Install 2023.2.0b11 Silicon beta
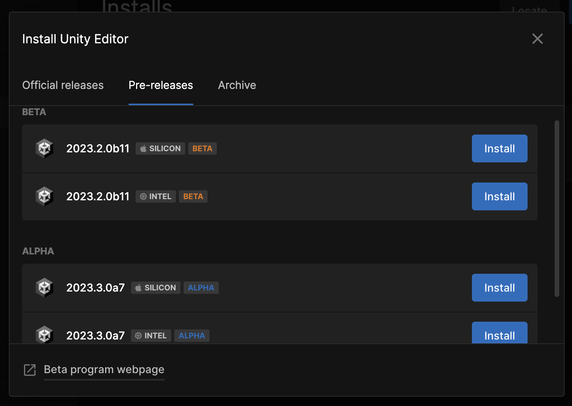The height and width of the screenshot is (406, 572). coord(500,148)
